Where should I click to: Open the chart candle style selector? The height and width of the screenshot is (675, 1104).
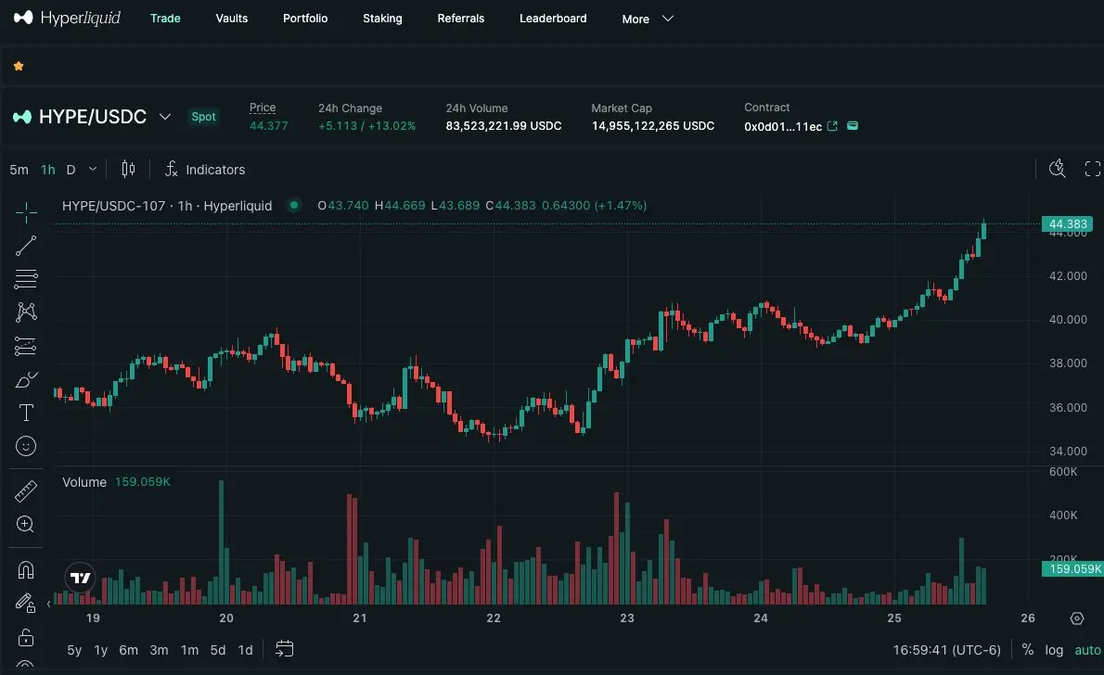click(128, 169)
